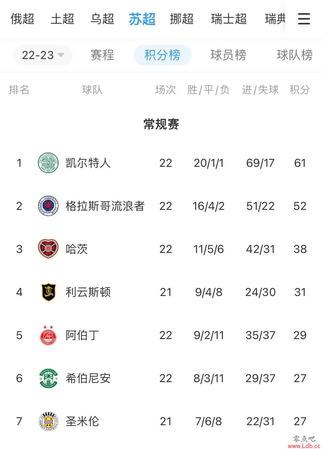Open the 赛程 schedule tab
The width and height of the screenshot is (323, 449).
102,55
